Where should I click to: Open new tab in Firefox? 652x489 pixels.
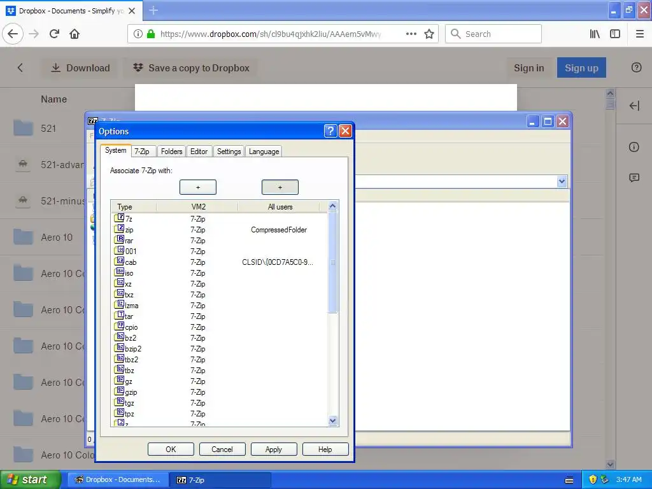(x=153, y=10)
